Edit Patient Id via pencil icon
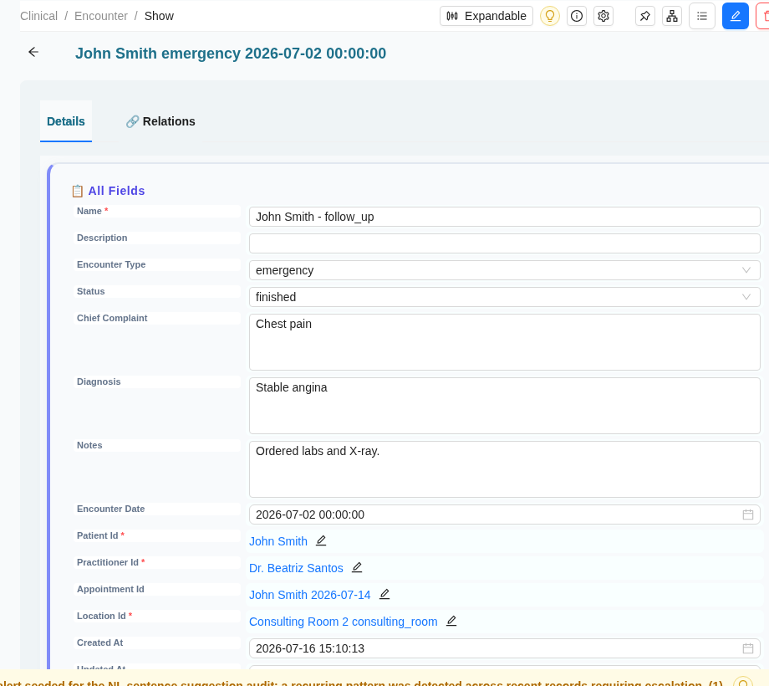This screenshot has width=769, height=686. tap(321, 540)
